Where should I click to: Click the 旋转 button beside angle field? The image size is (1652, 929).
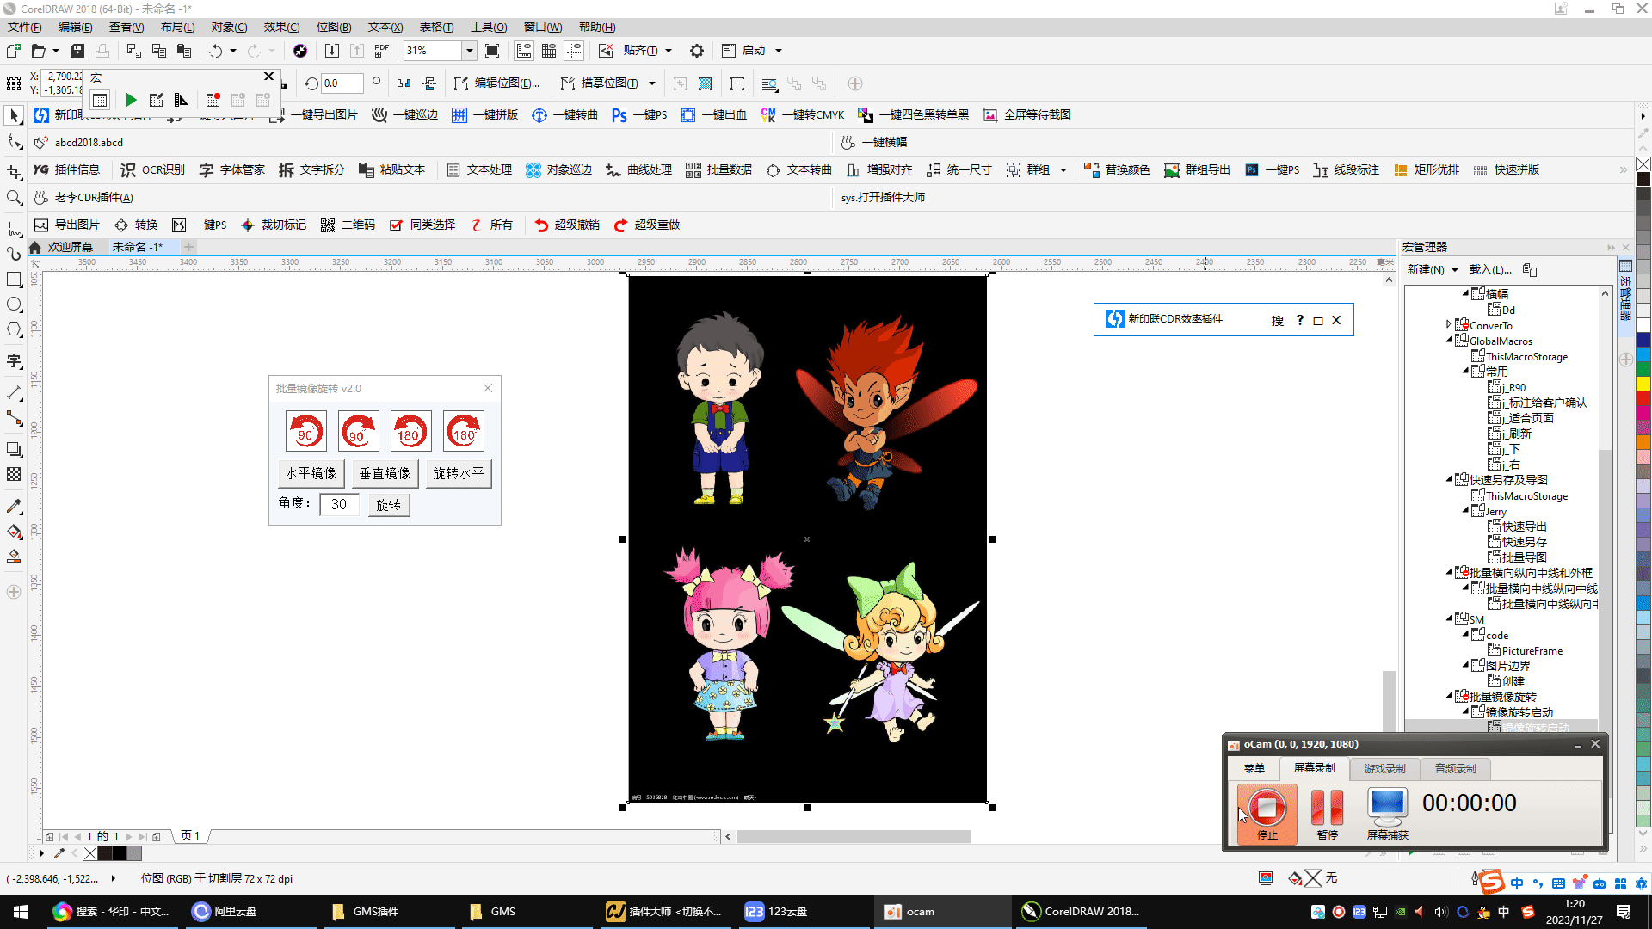click(x=389, y=505)
